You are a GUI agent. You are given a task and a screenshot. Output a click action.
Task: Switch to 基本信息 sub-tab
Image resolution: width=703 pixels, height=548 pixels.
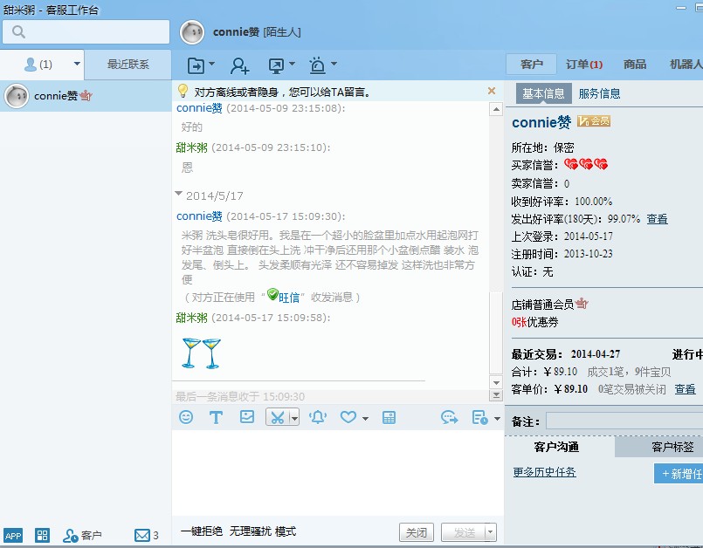click(x=543, y=93)
